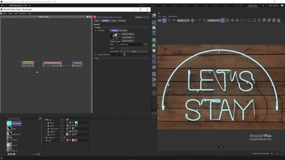Click the hamburger menu icon in Shader Graph
Image resolution: width=285 pixels, height=160 pixels.
(1, 13)
